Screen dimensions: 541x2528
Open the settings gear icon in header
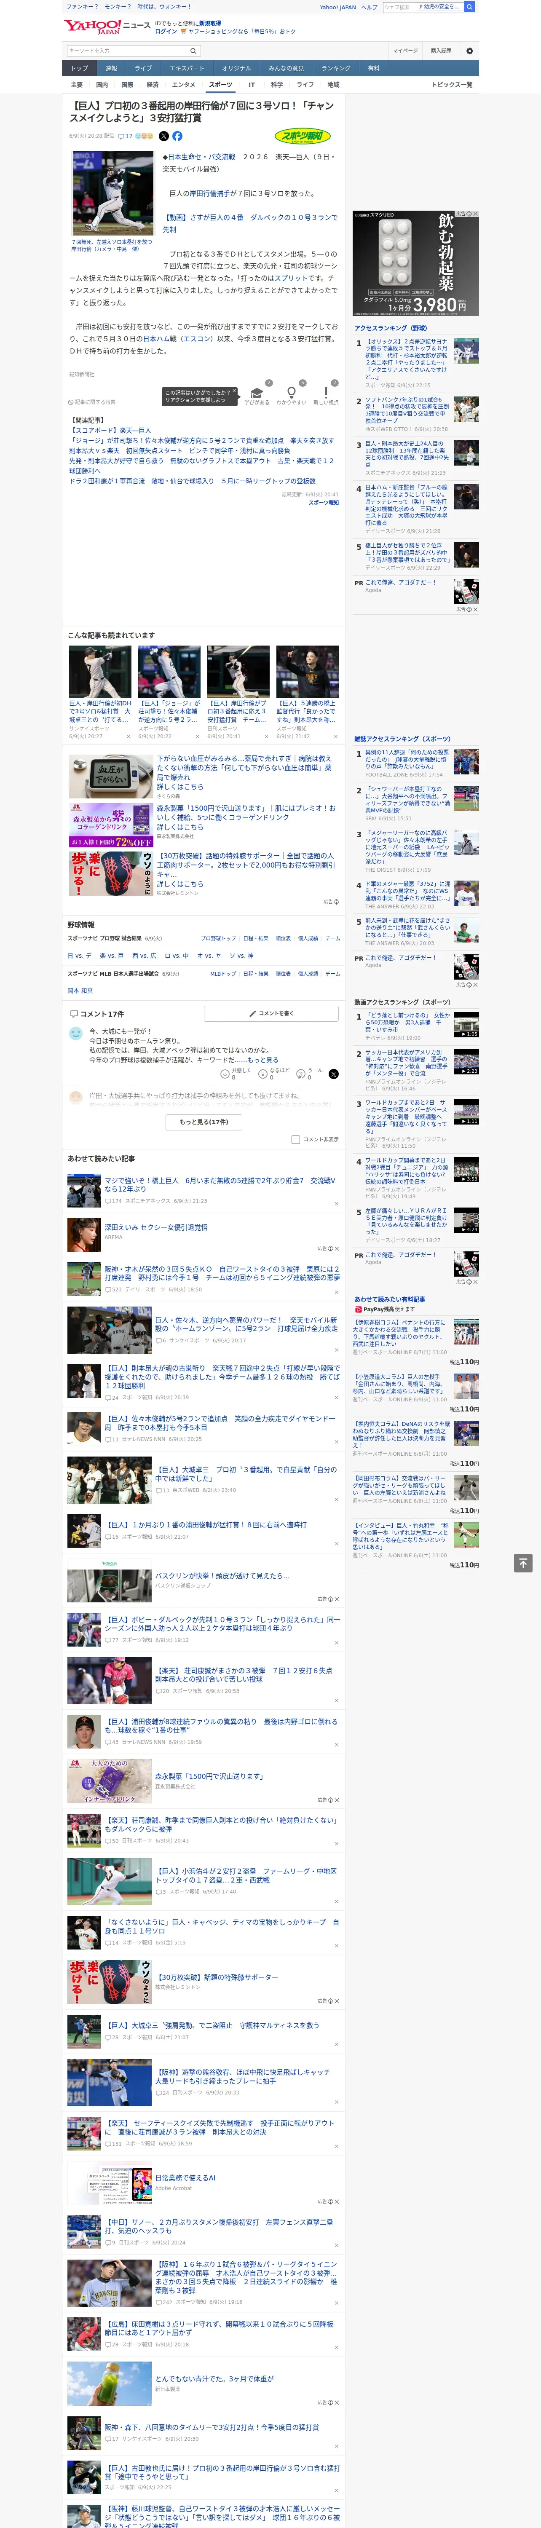tap(469, 50)
